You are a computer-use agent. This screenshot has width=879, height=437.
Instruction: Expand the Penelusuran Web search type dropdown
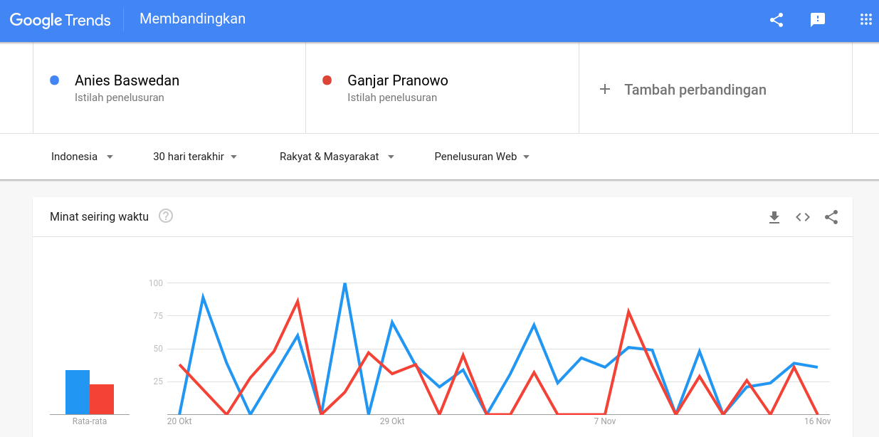tap(482, 157)
